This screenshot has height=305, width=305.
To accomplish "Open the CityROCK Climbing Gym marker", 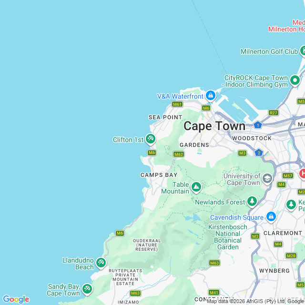I will pyautogui.click(x=295, y=81).
